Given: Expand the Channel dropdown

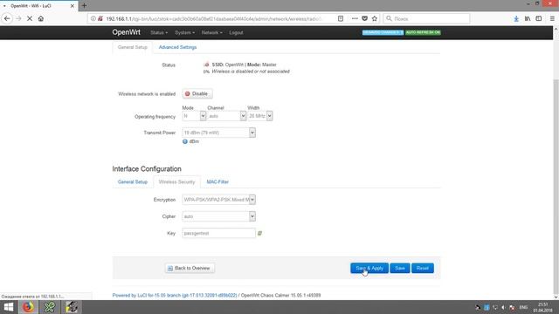Looking at the screenshot, I should point(227,116).
